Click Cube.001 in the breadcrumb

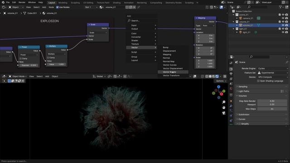(x=32, y=13)
